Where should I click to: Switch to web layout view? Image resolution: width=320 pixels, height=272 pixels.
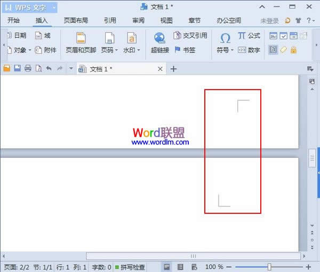[194, 267]
